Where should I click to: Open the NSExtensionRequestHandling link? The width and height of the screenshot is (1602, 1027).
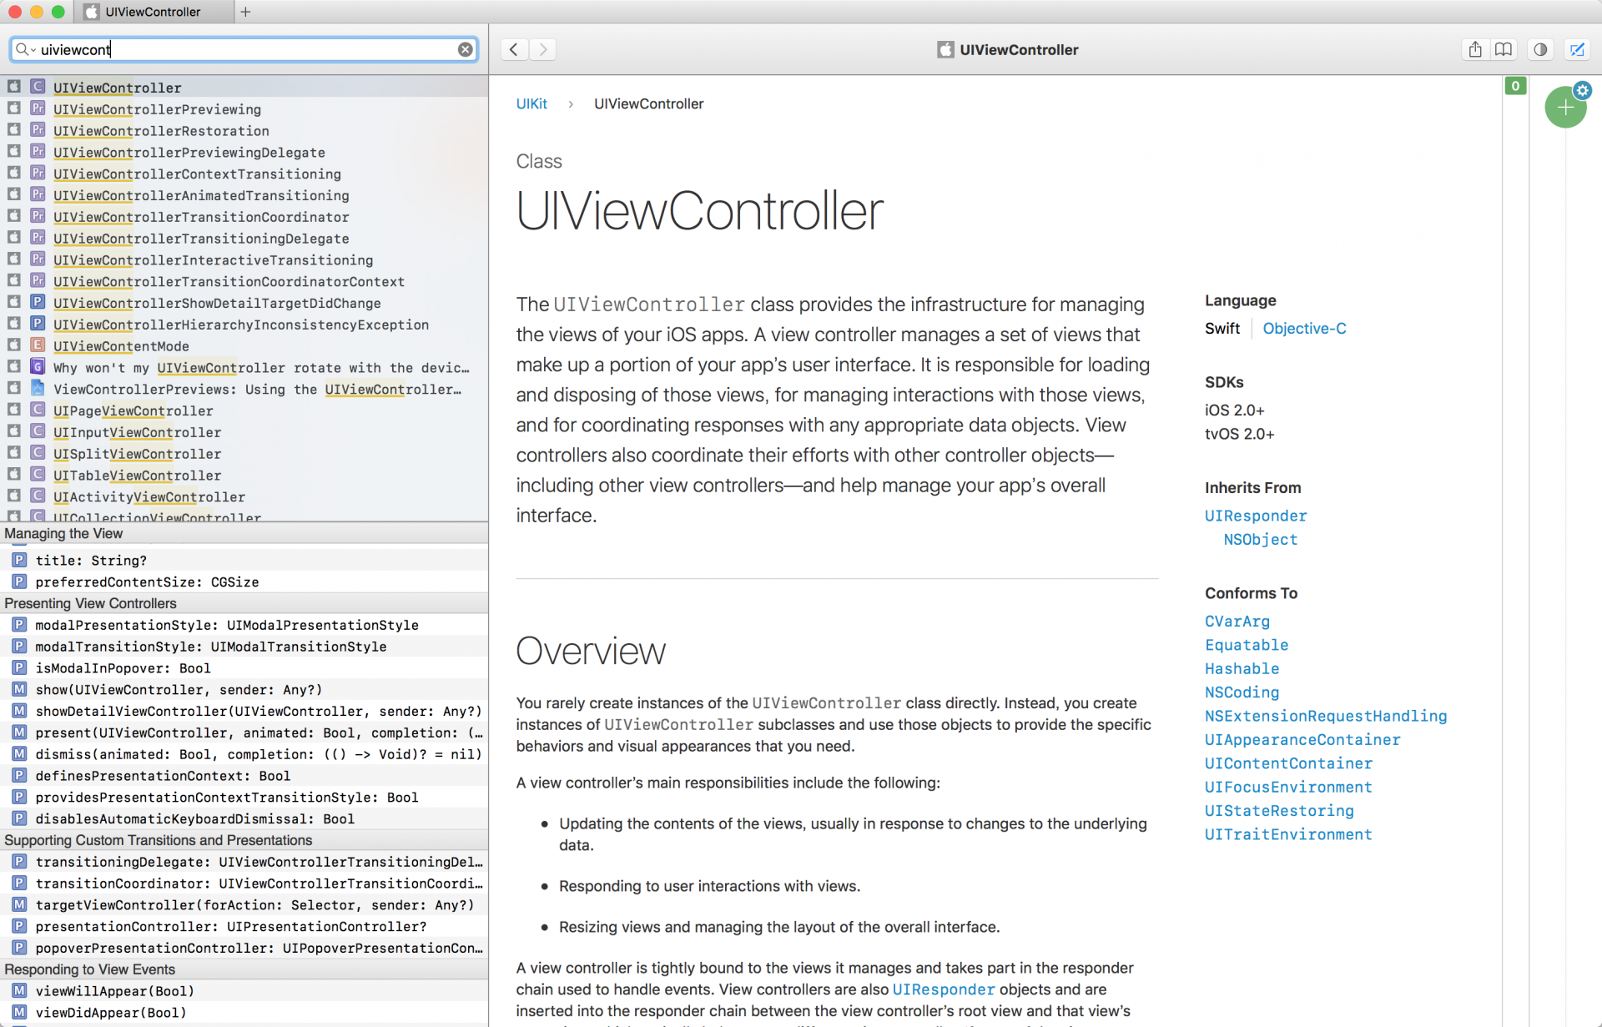[x=1326, y=716]
